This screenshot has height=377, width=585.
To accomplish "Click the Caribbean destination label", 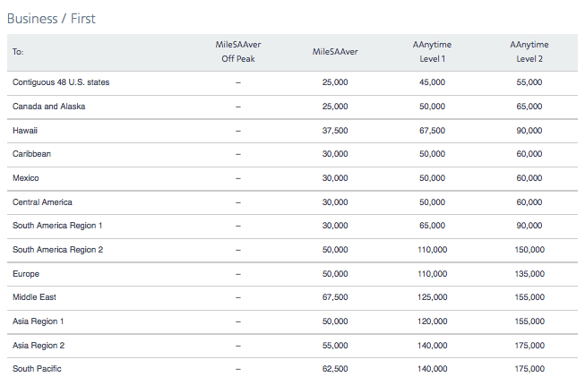I will point(31,154).
